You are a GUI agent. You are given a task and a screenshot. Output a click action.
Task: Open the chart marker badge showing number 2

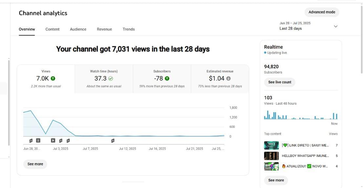[38, 141]
